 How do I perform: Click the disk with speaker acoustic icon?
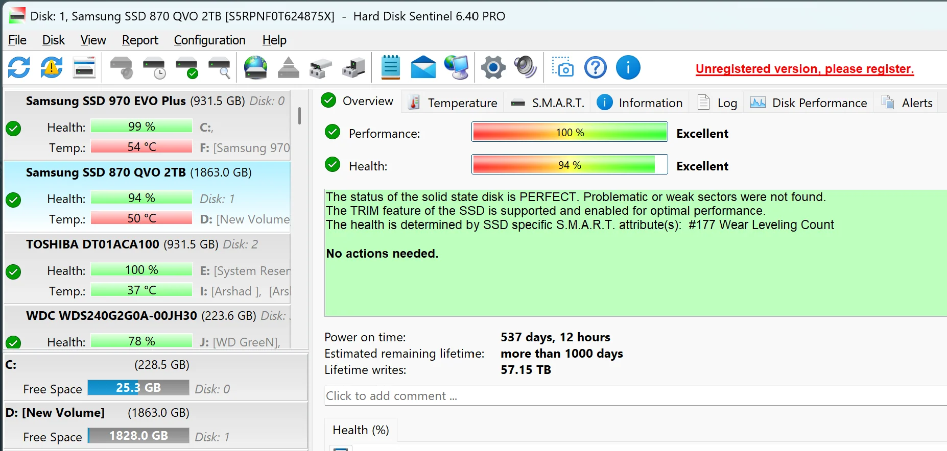pos(122,68)
